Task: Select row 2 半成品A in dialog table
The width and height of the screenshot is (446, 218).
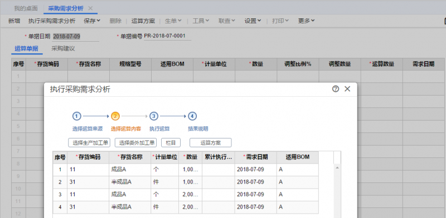Action: click(x=186, y=182)
